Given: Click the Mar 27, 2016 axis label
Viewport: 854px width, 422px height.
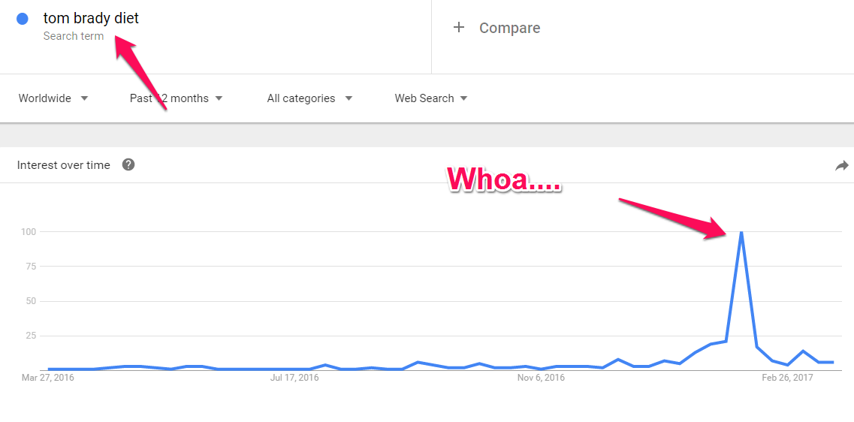Looking at the screenshot, I should pyautogui.click(x=48, y=378).
